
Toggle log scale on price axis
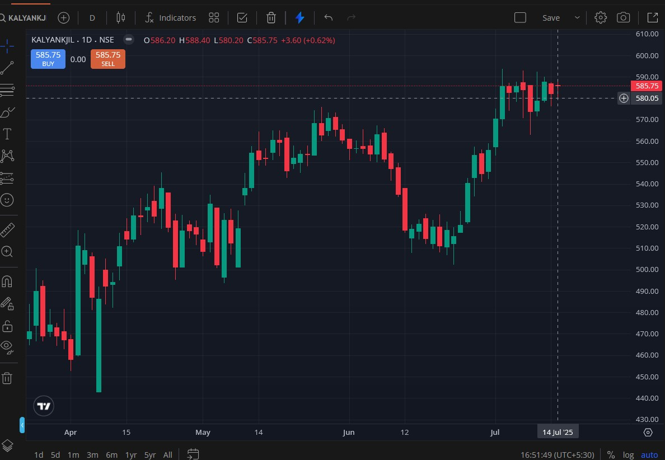(x=628, y=455)
